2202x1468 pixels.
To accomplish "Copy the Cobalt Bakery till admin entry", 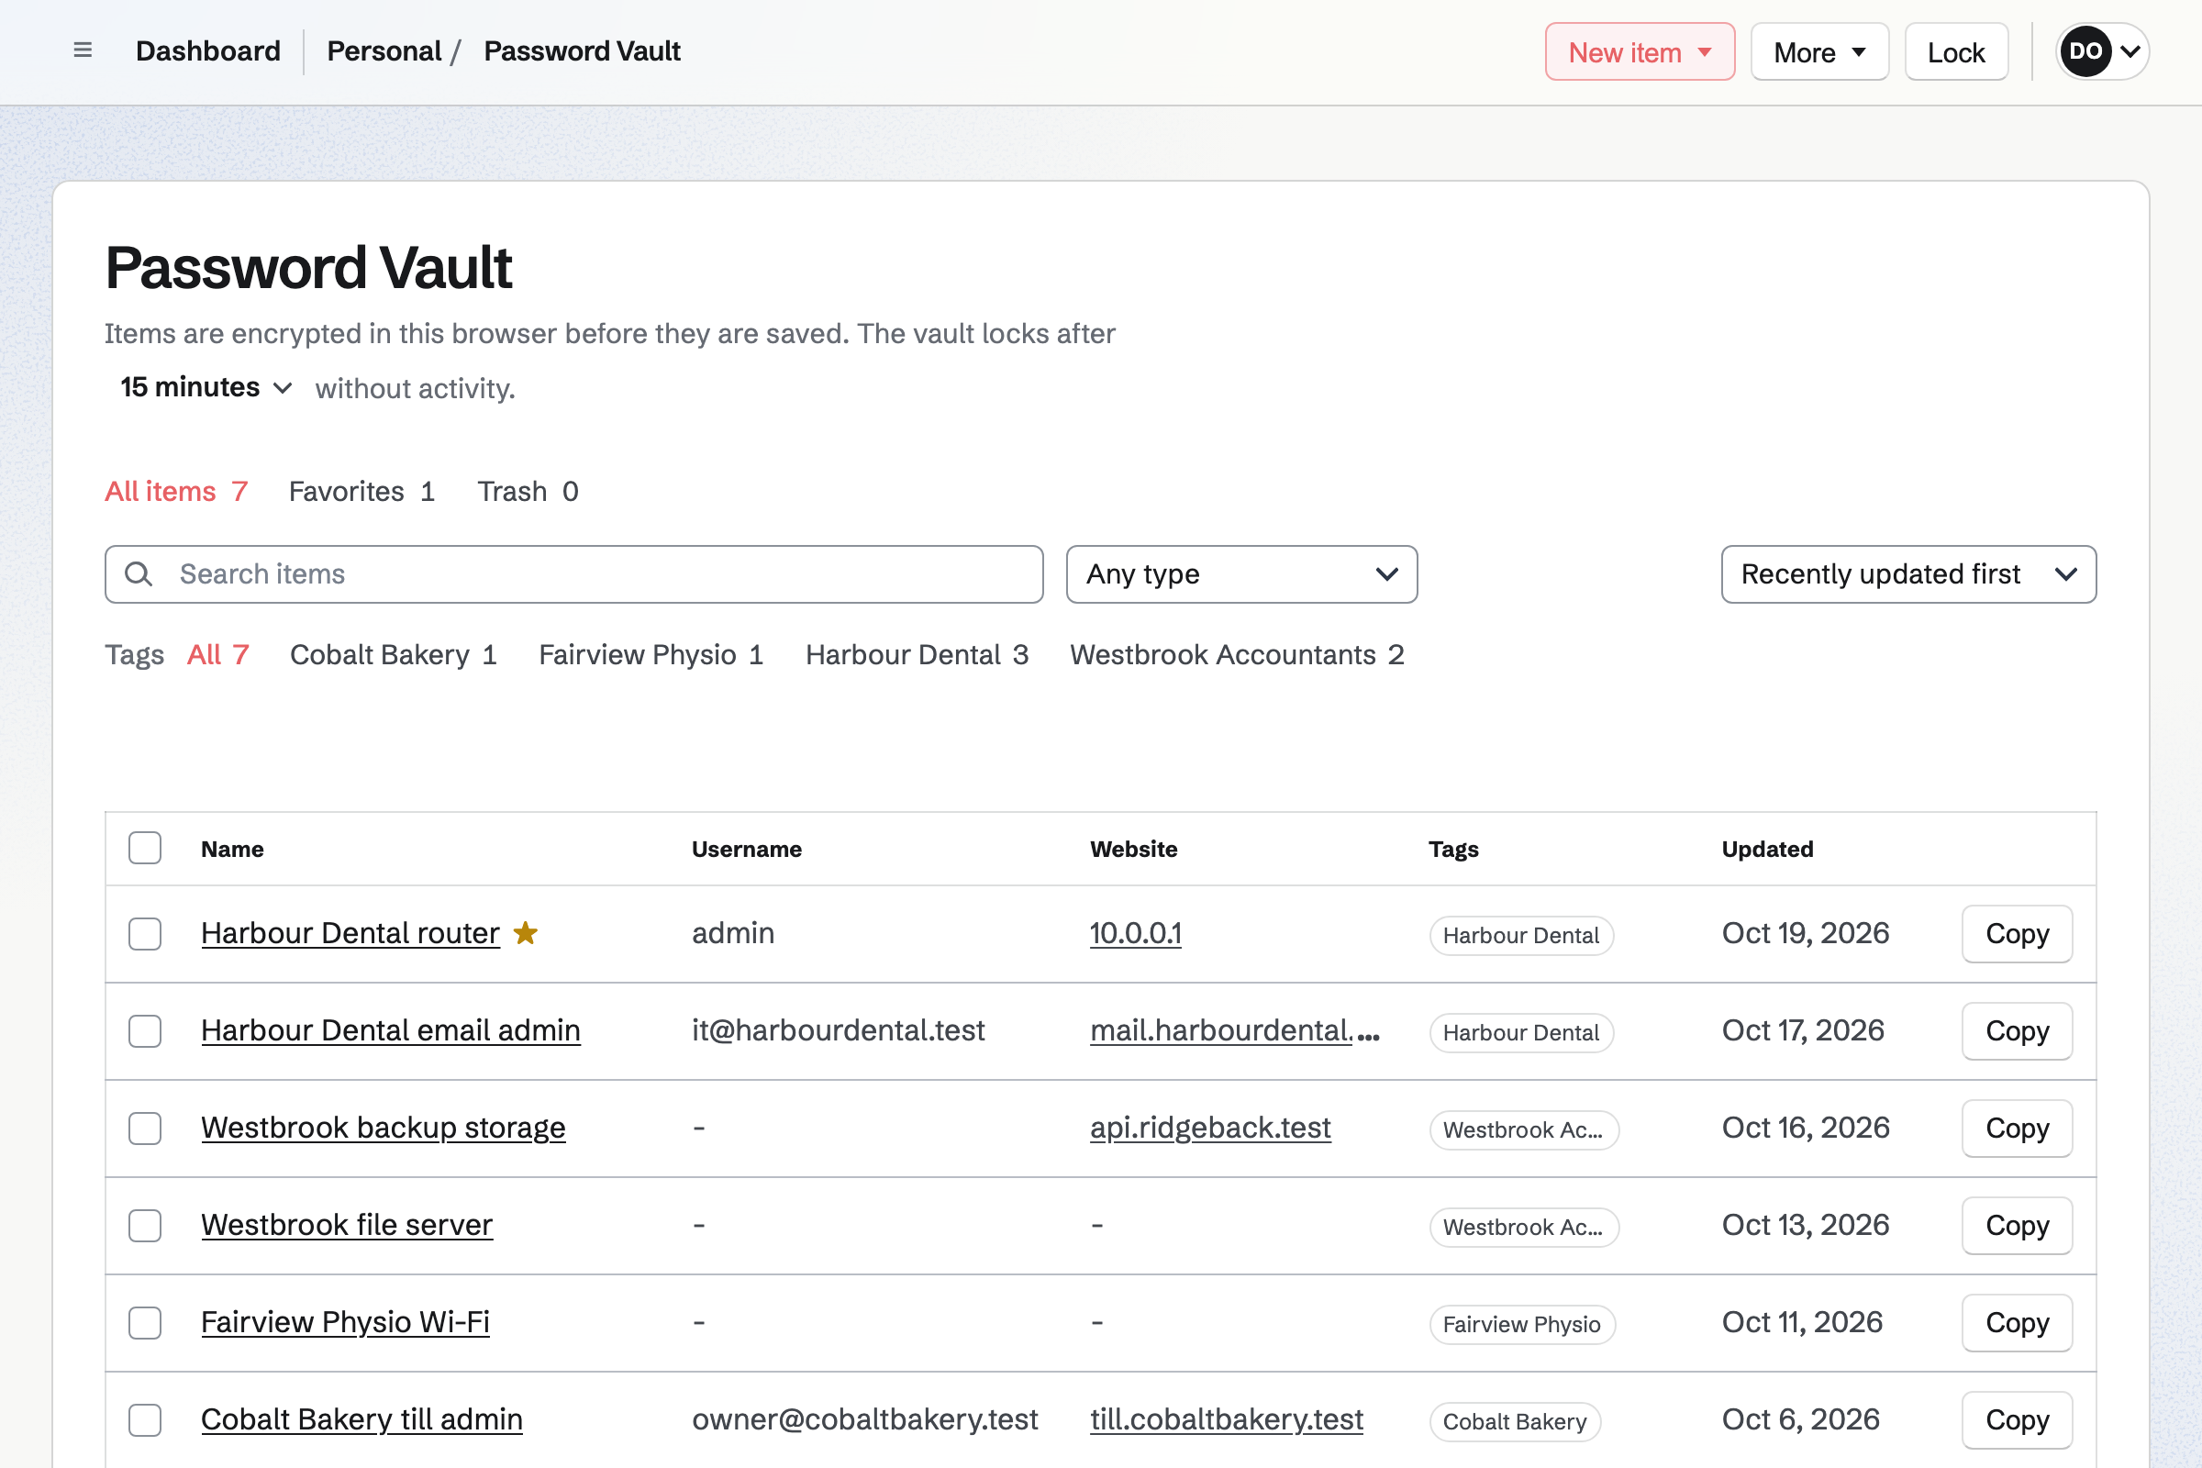I will 2017,1420.
